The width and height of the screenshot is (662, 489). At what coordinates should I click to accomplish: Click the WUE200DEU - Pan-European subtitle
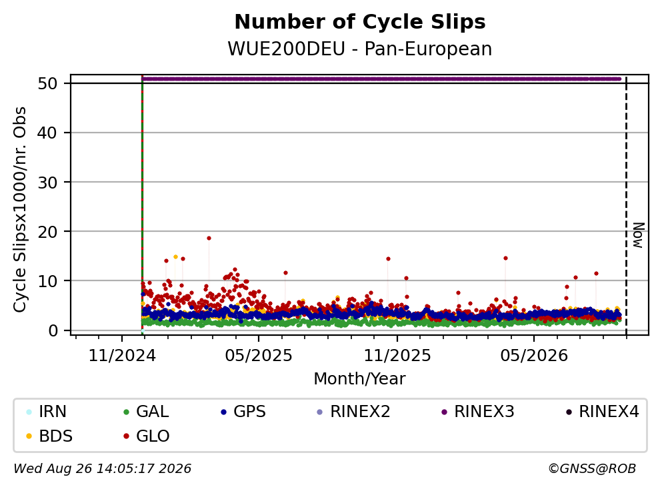tap(360, 49)
